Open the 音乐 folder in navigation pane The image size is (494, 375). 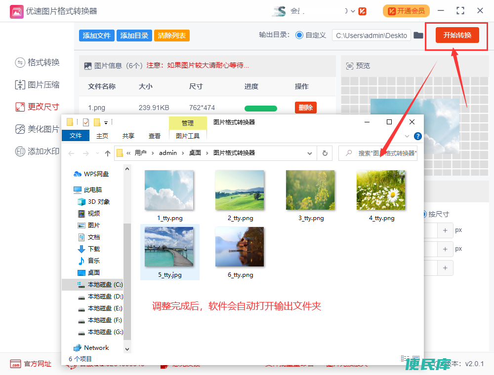pos(89,261)
